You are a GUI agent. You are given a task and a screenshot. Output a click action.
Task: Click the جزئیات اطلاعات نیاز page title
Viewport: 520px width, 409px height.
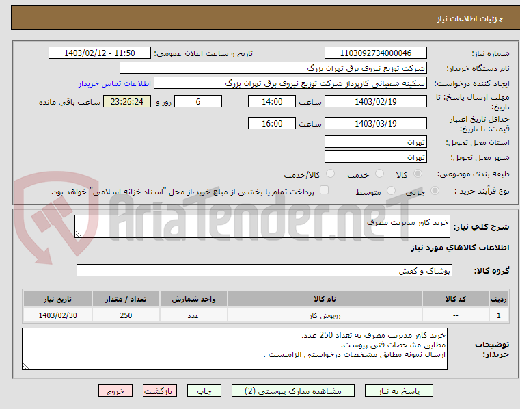coord(469,18)
